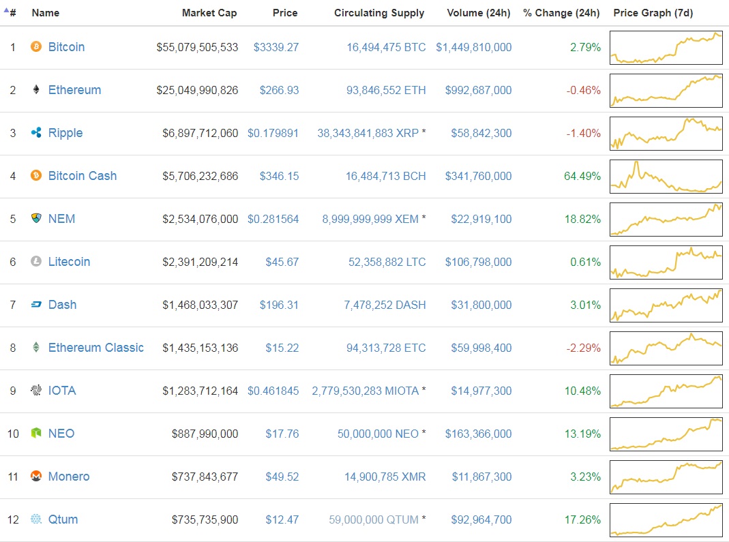This screenshot has width=729, height=542.
Task: Open the Bitcoin name link
Action: click(66, 47)
